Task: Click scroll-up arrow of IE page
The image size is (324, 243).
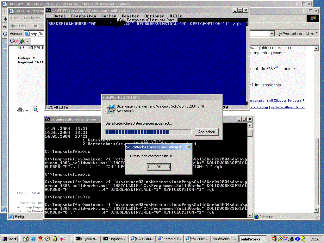Action: 316,48
